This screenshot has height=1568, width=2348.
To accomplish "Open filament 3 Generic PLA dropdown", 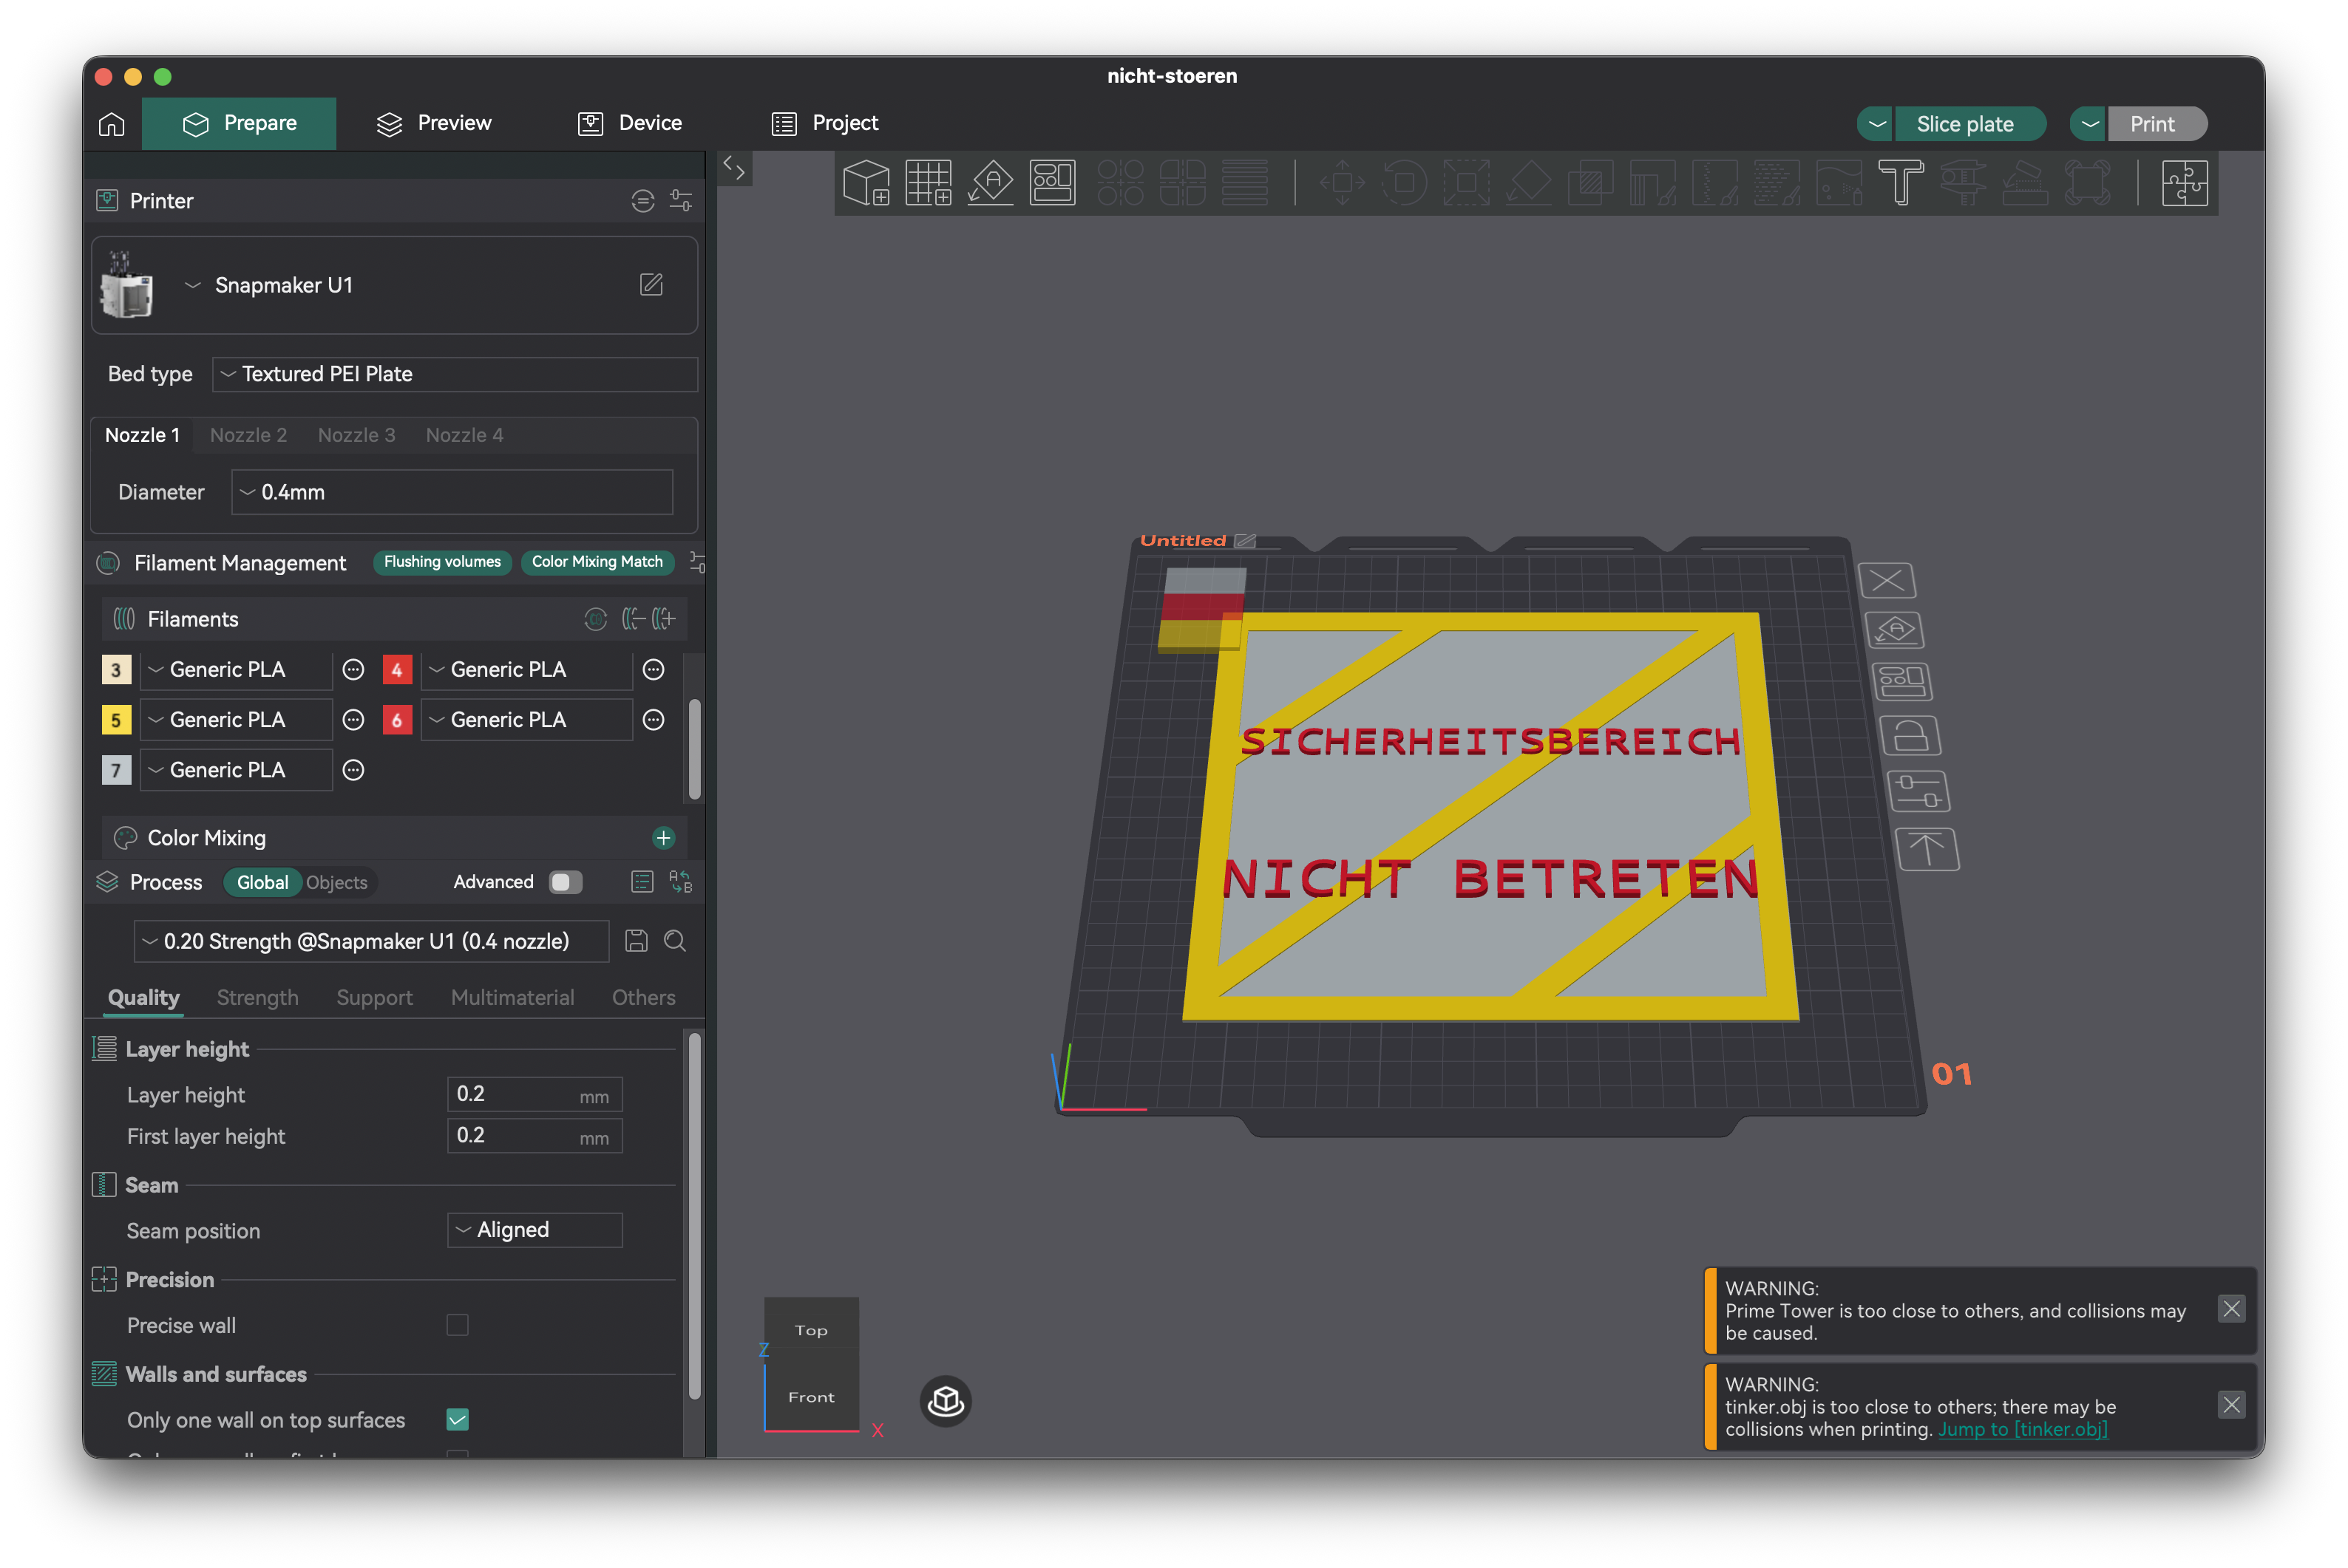I will point(236,670).
